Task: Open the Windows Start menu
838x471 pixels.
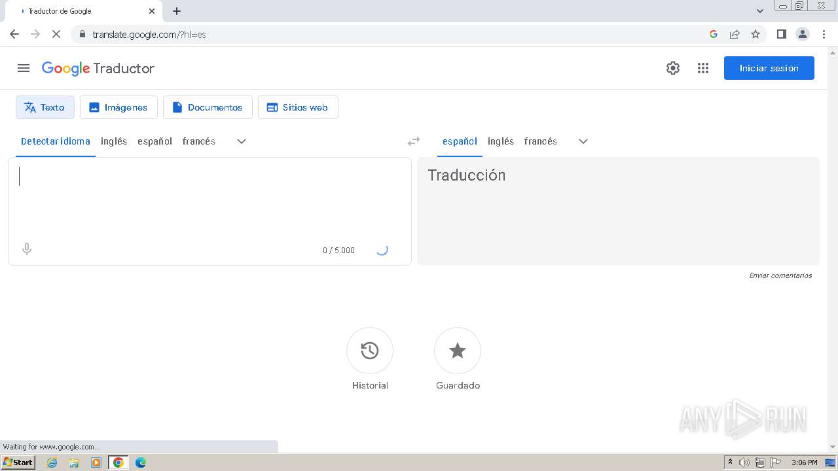Action: [18, 462]
